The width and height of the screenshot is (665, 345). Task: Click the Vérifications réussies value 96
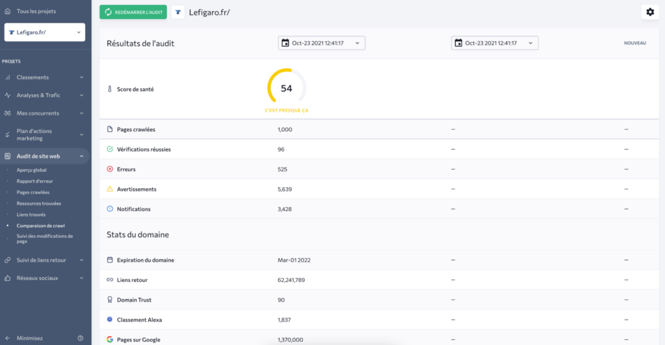[x=281, y=149]
